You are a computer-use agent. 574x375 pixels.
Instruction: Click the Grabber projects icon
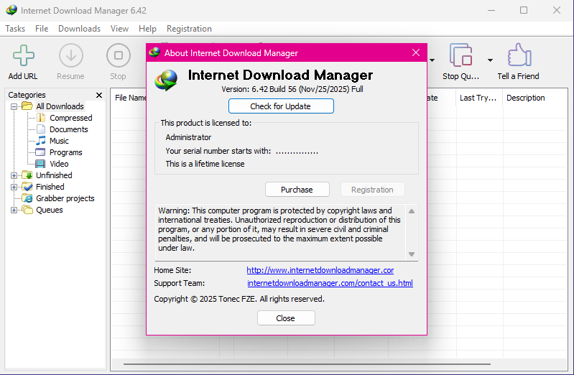(x=27, y=198)
